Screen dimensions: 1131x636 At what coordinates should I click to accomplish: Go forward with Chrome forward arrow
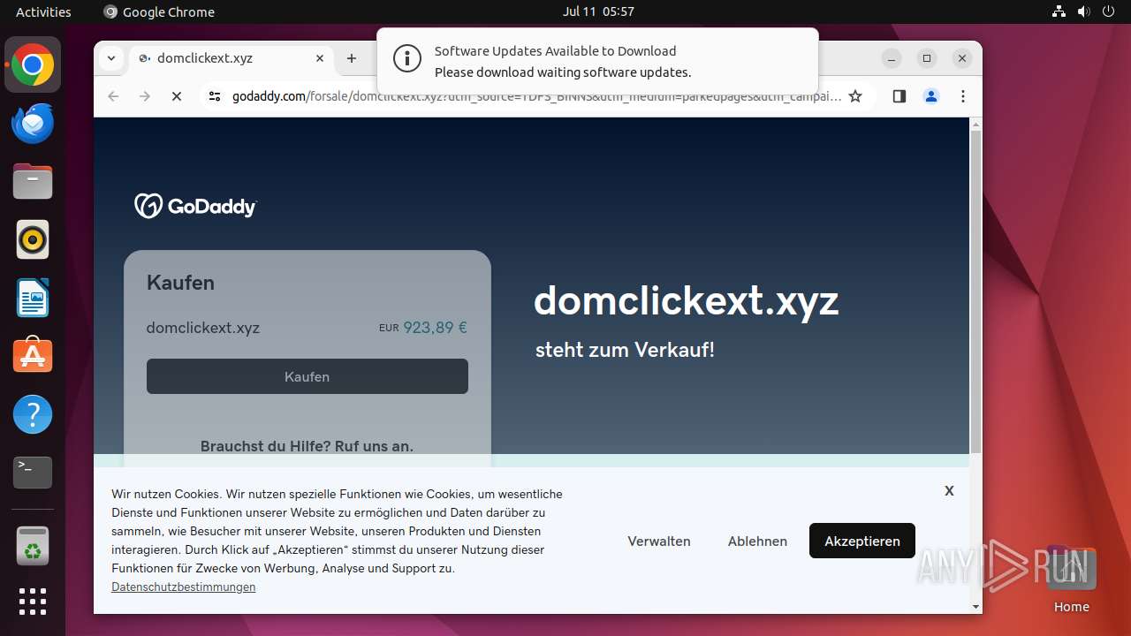tap(145, 96)
